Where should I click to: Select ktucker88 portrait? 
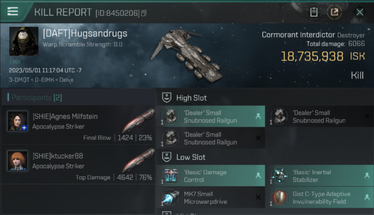18,161
